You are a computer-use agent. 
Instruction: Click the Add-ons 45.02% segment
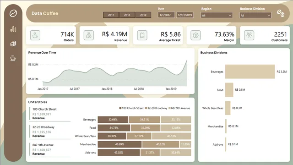[x=119, y=153]
